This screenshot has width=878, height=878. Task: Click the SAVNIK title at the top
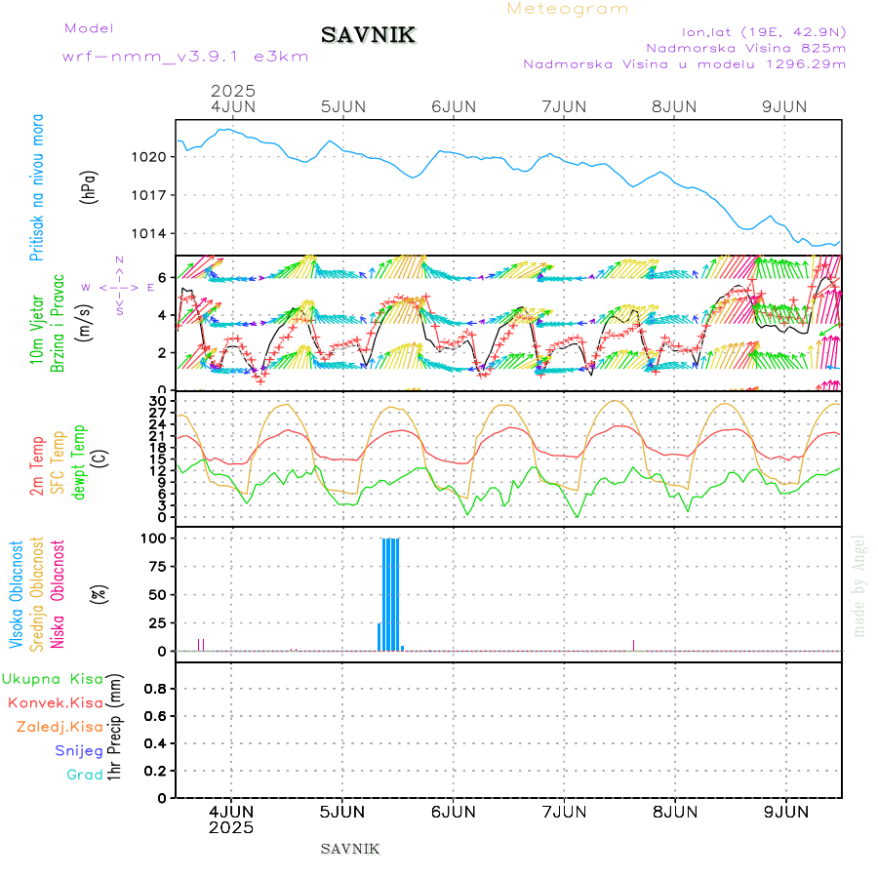(x=368, y=36)
